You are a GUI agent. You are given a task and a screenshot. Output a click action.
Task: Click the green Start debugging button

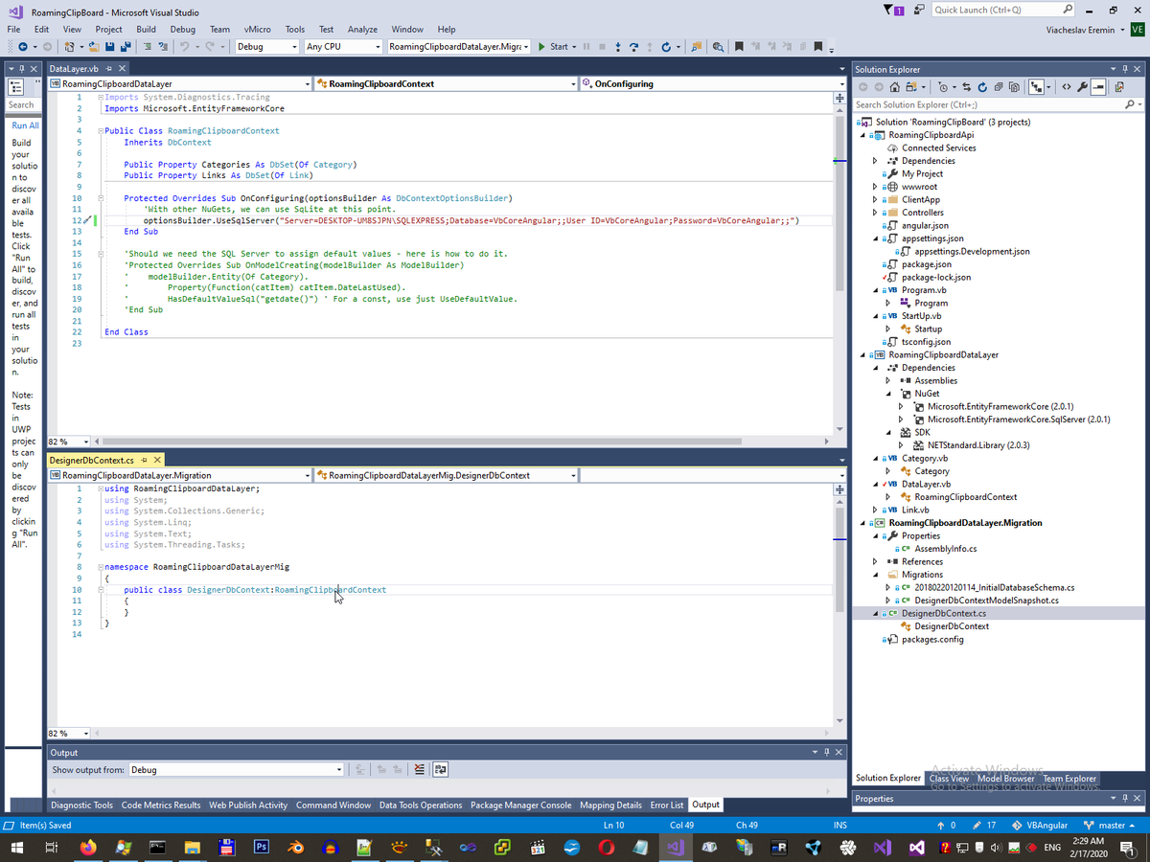click(x=553, y=46)
